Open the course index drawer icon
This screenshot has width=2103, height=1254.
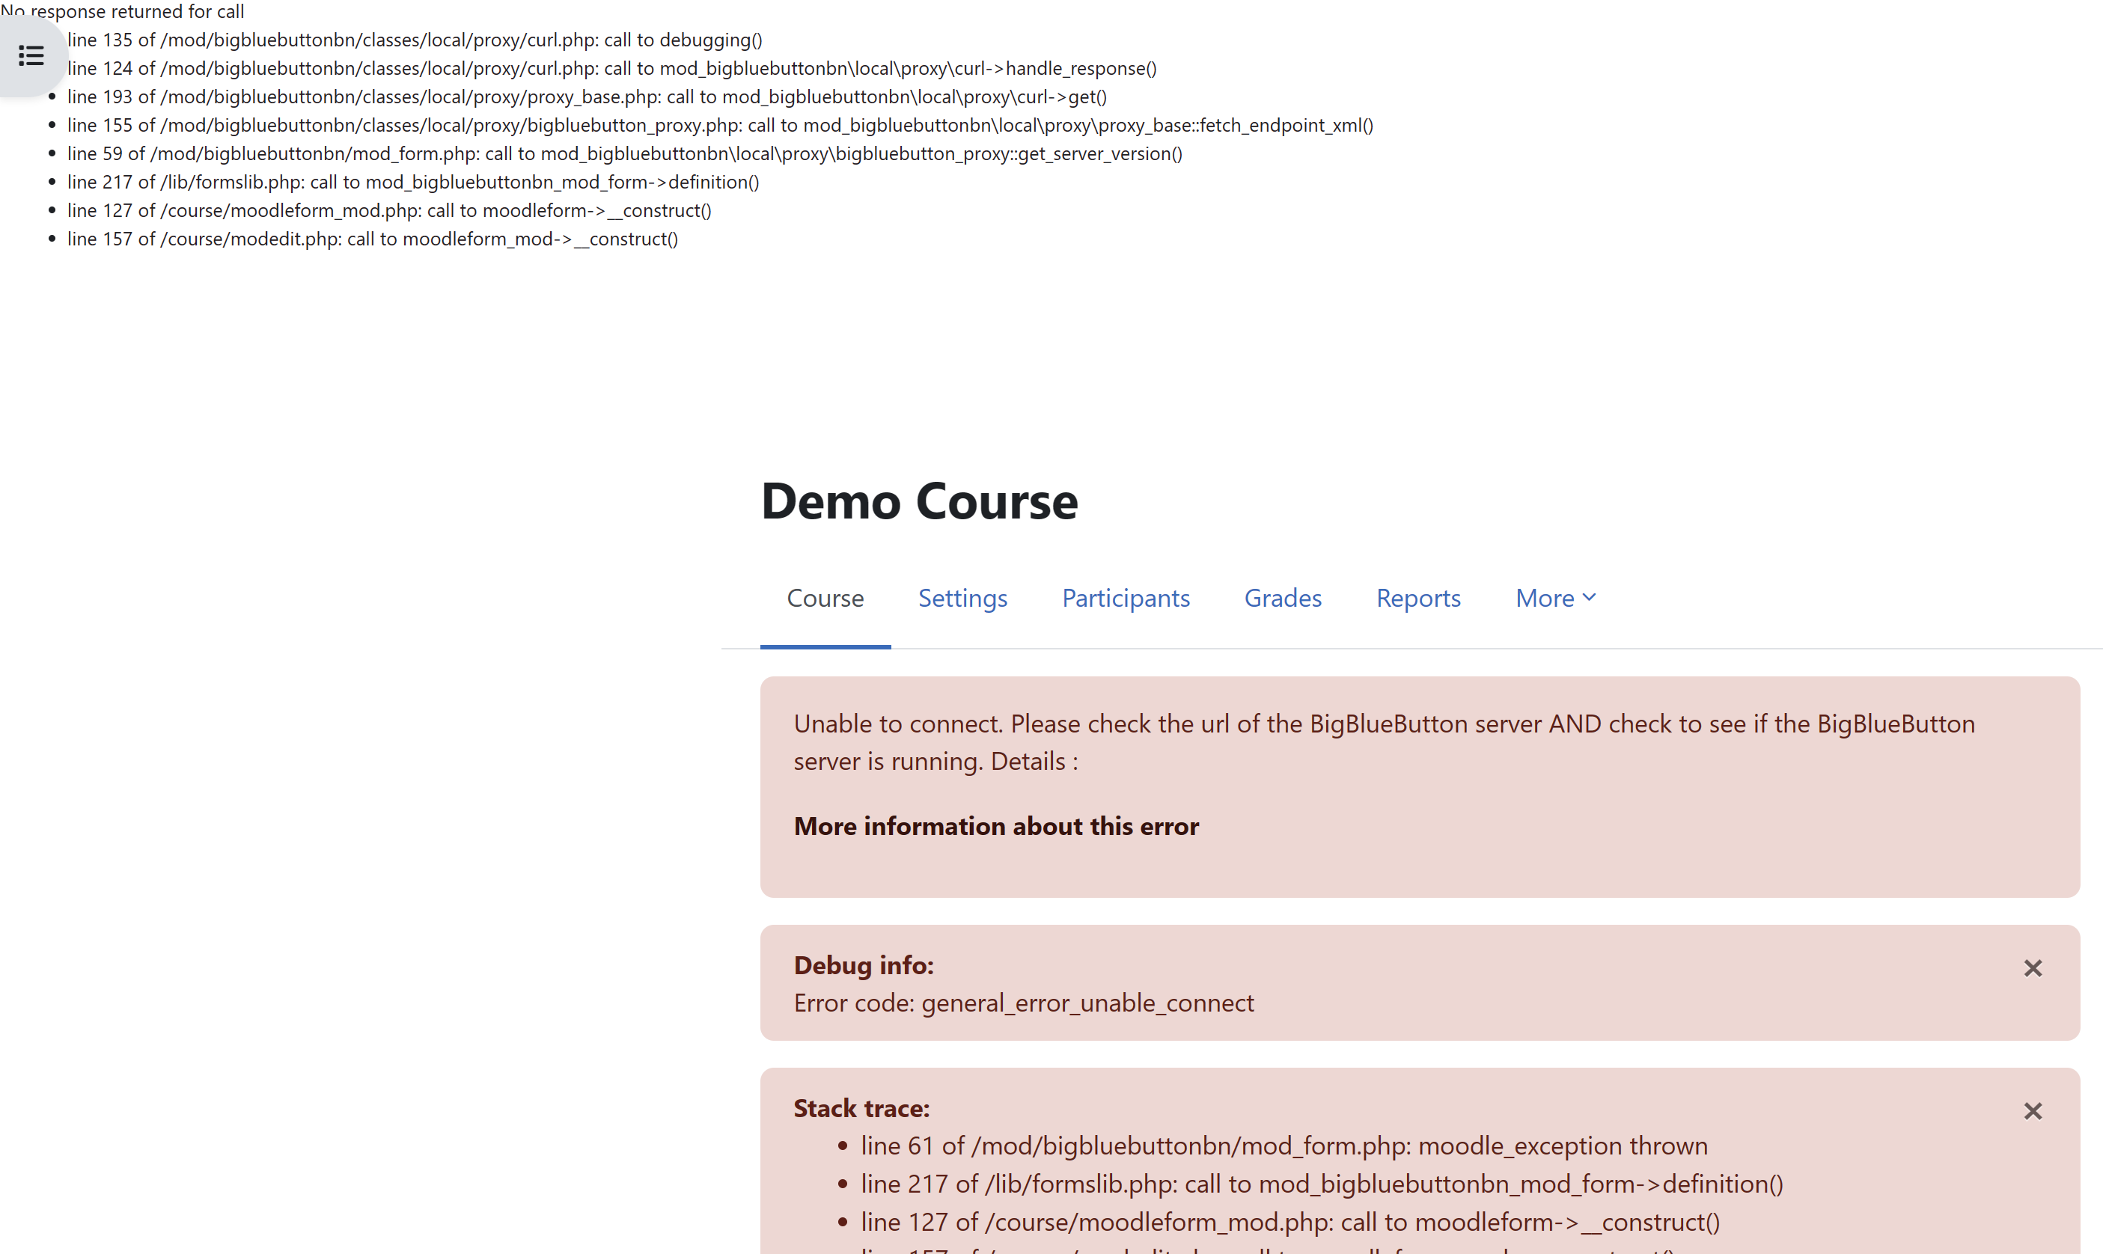pyautogui.click(x=31, y=56)
